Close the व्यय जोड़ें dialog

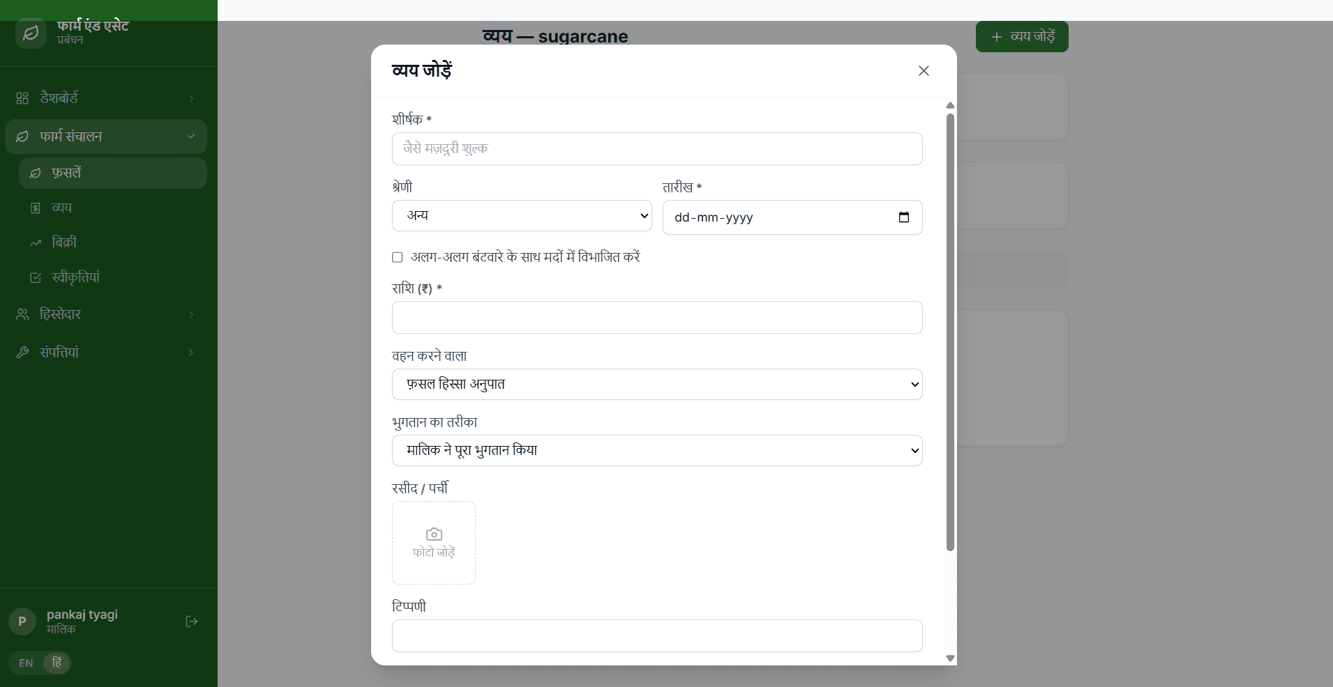[x=924, y=70]
